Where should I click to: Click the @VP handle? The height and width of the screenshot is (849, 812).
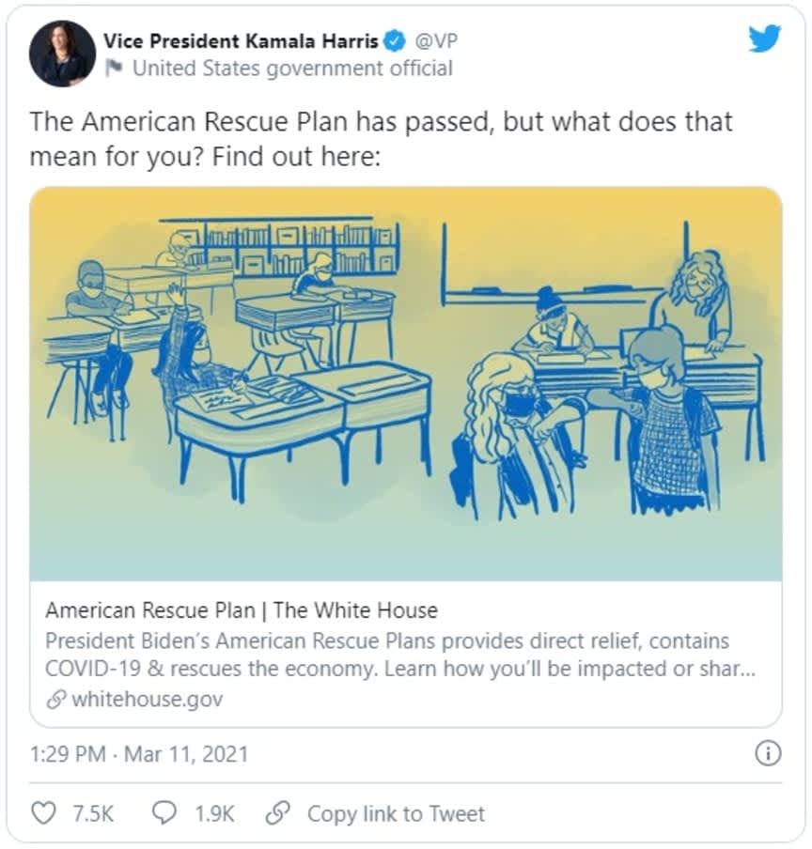pyautogui.click(x=436, y=40)
